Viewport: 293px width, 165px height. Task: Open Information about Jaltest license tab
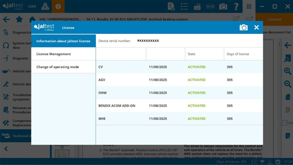(63, 41)
